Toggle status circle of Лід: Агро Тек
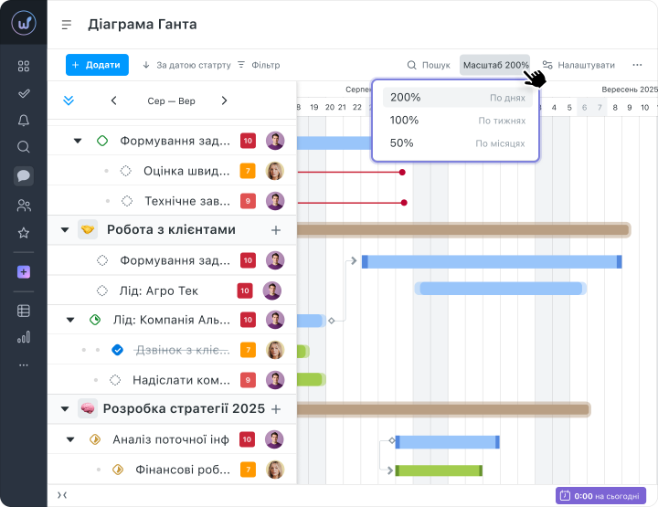The height and width of the screenshot is (507, 658). [x=102, y=291]
